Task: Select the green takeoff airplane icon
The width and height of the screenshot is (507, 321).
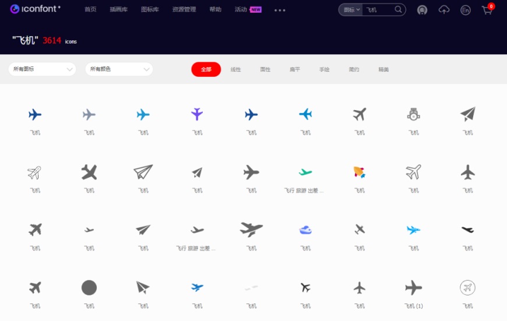Action: [x=305, y=172]
